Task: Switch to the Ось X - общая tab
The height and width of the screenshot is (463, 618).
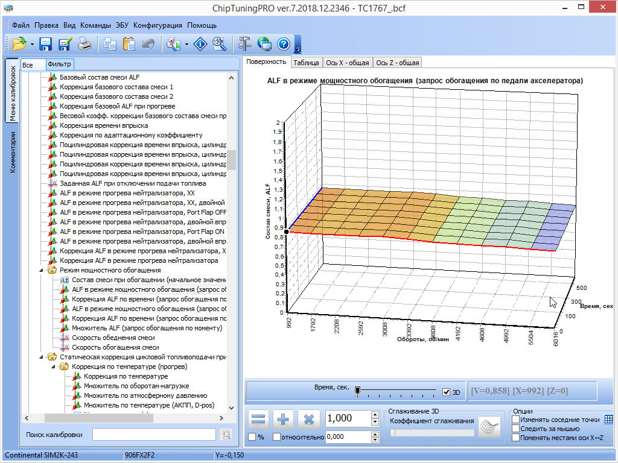Action: coord(347,63)
